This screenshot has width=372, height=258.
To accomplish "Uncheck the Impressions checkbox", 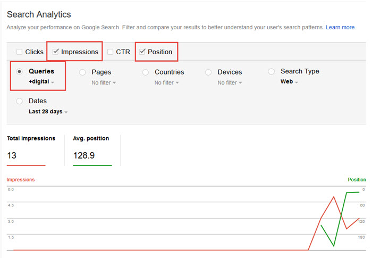I will coord(56,52).
